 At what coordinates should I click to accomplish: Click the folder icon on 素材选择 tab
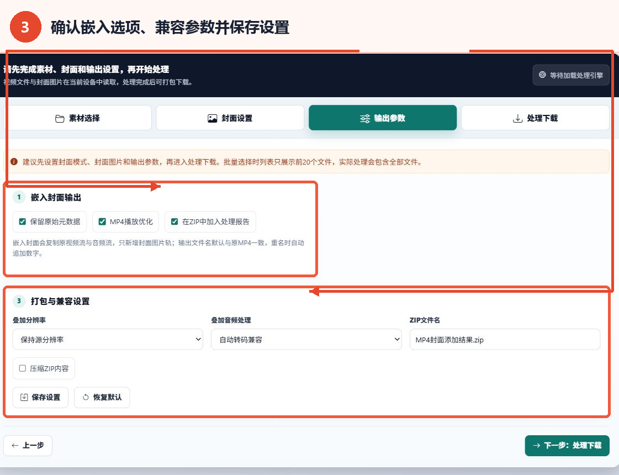point(60,118)
